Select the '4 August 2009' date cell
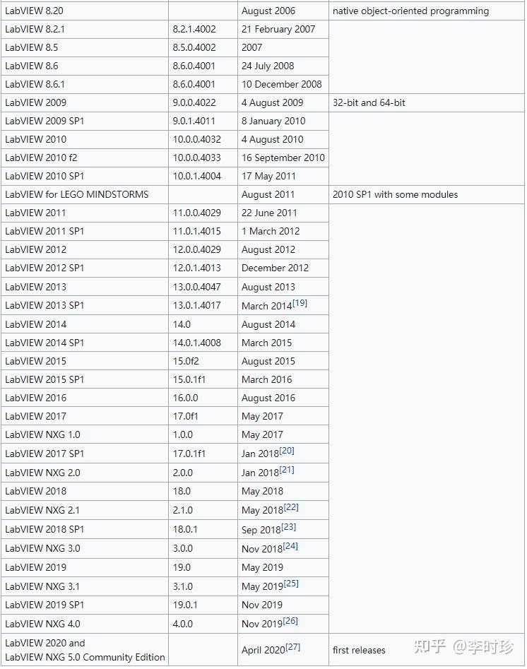Image resolution: width=527 pixels, height=669 pixels. (283, 102)
